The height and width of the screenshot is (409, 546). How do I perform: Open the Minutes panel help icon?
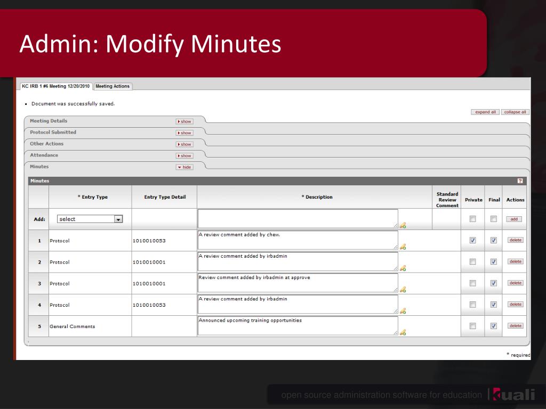pyautogui.click(x=520, y=181)
